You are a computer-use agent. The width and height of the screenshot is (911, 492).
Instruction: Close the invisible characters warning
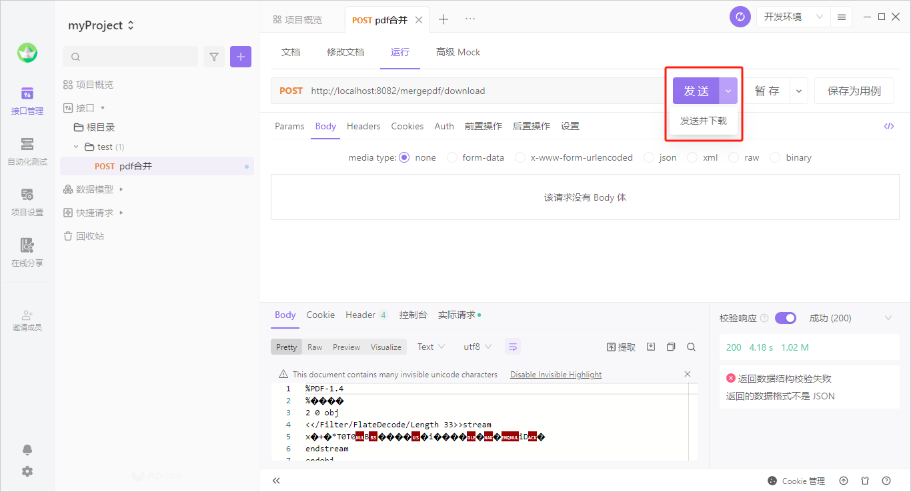(688, 374)
